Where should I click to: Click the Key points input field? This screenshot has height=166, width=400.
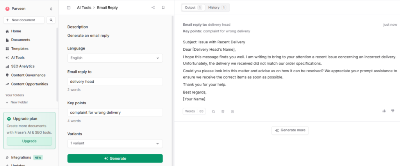pyautogui.click(x=115, y=112)
